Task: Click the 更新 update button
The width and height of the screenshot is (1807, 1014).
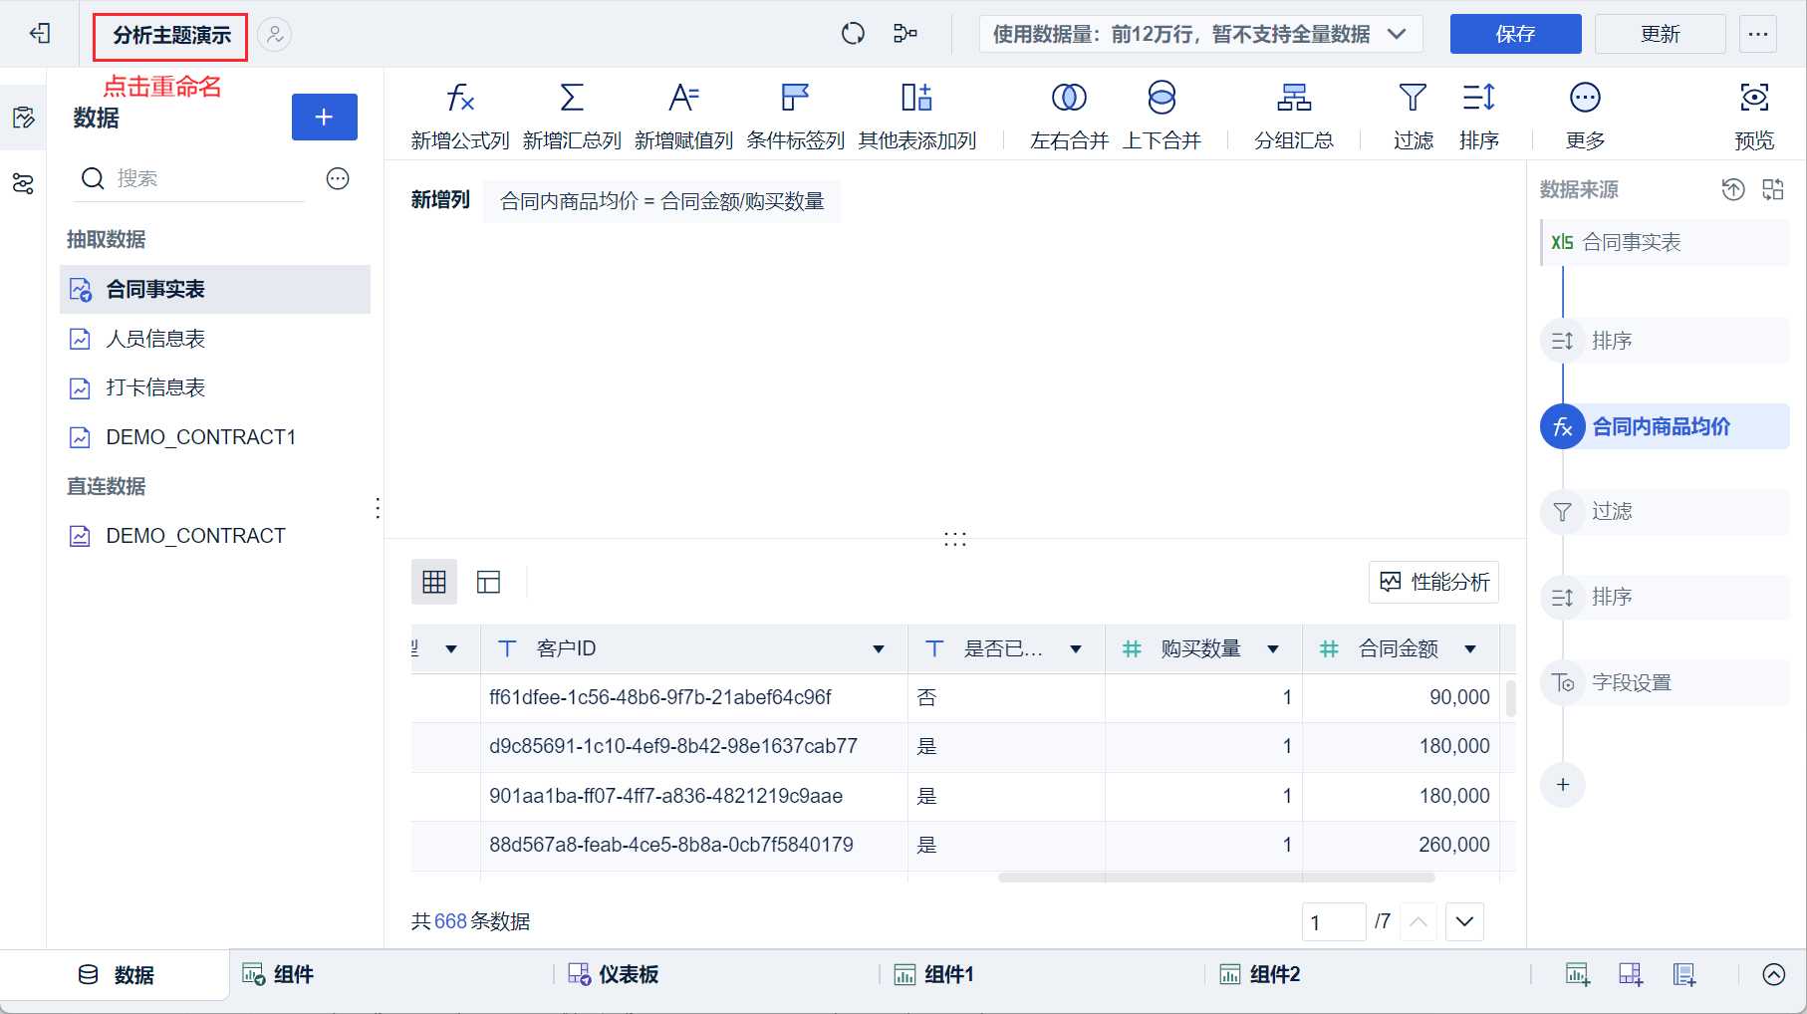Action: (1660, 34)
